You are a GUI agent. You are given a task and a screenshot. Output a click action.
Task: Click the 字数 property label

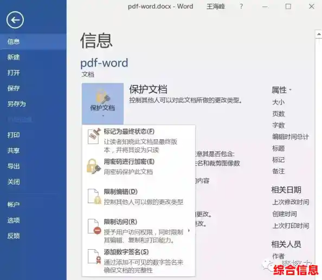(279, 125)
